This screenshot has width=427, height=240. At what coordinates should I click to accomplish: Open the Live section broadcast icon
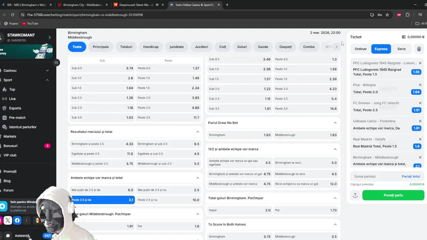pyautogui.click(x=5, y=99)
